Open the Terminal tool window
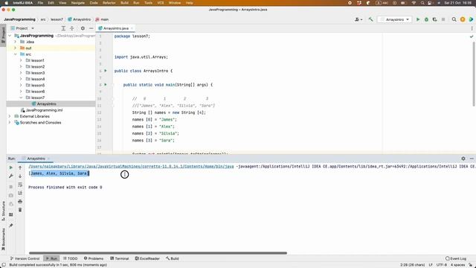Screen dimensions: 476x268 point(119,258)
